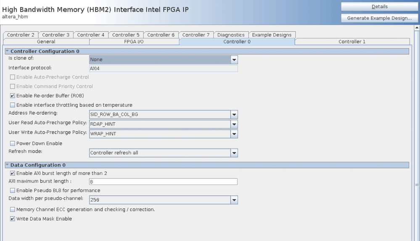Click the vertical scrollbar thumb grip
This screenshot has width=420, height=241.
pyautogui.click(x=417, y=185)
